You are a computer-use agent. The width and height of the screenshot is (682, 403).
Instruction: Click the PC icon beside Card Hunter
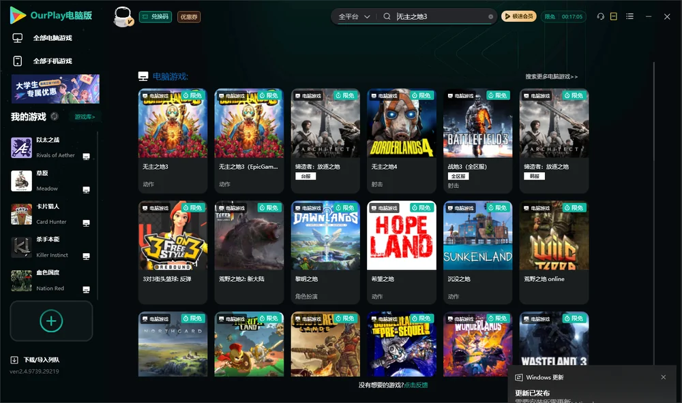(86, 223)
